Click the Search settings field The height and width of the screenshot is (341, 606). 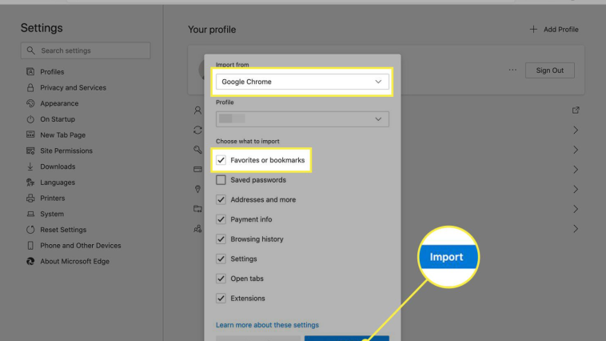coord(86,50)
